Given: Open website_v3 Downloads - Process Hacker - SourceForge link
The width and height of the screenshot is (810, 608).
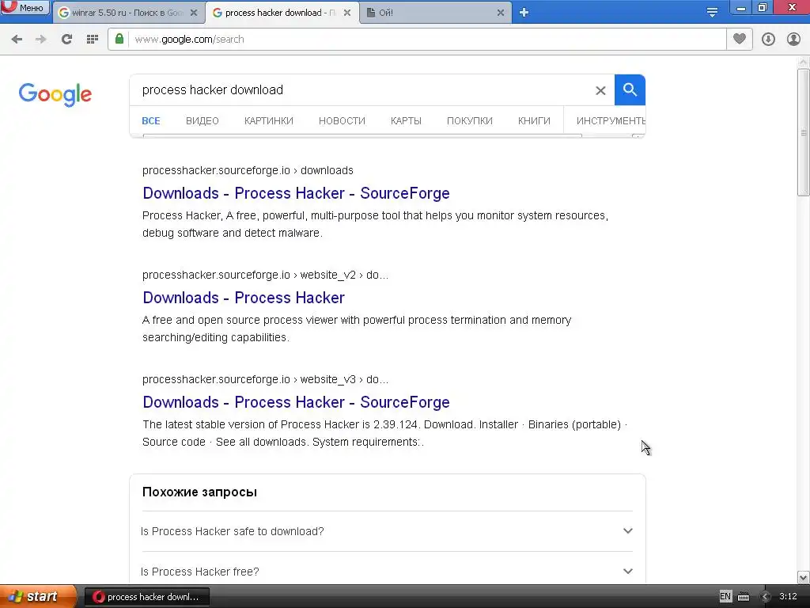Looking at the screenshot, I should pos(296,402).
